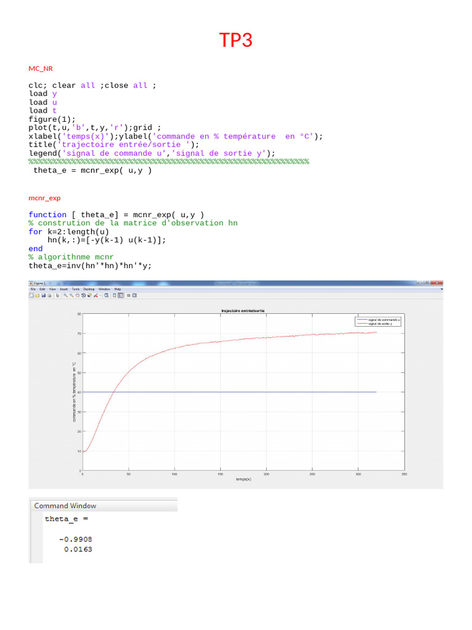This screenshot has width=472, height=630.
Task: Click the 'load t' code line
Action: tap(42, 111)
